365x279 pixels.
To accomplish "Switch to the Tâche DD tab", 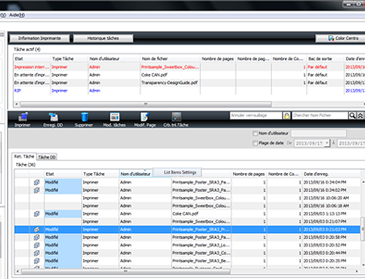I will [x=47, y=157].
